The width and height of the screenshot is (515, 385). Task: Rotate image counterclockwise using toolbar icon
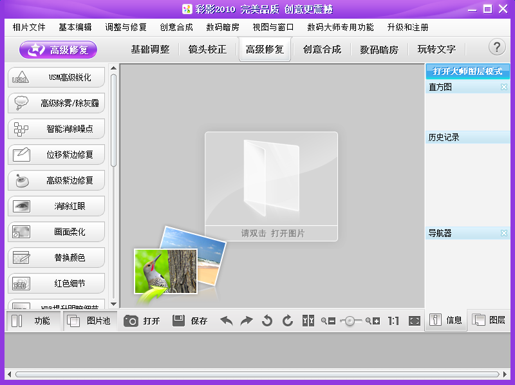pos(267,321)
